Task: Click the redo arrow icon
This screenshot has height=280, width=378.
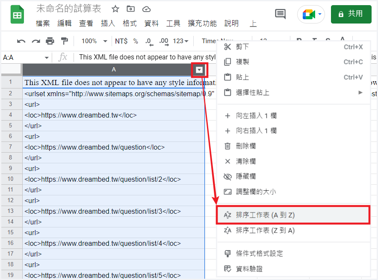Action: point(35,41)
